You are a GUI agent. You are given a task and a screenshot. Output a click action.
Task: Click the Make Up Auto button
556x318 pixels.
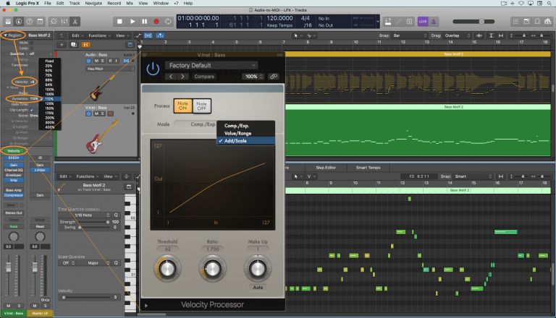pyautogui.click(x=258, y=288)
